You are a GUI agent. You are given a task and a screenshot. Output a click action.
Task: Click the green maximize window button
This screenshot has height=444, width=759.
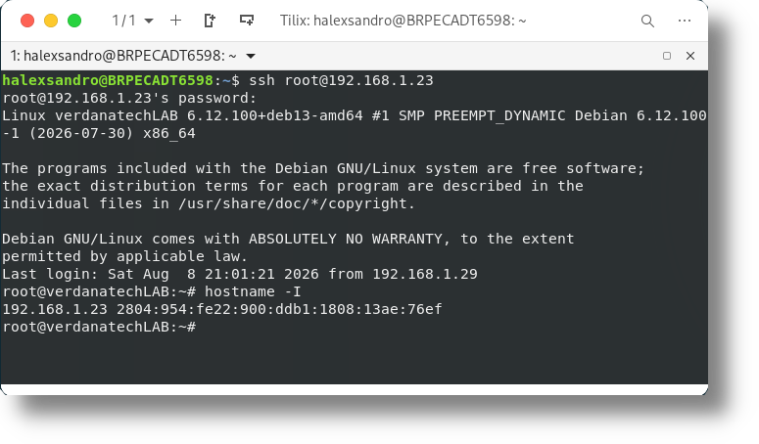point(74,21)
